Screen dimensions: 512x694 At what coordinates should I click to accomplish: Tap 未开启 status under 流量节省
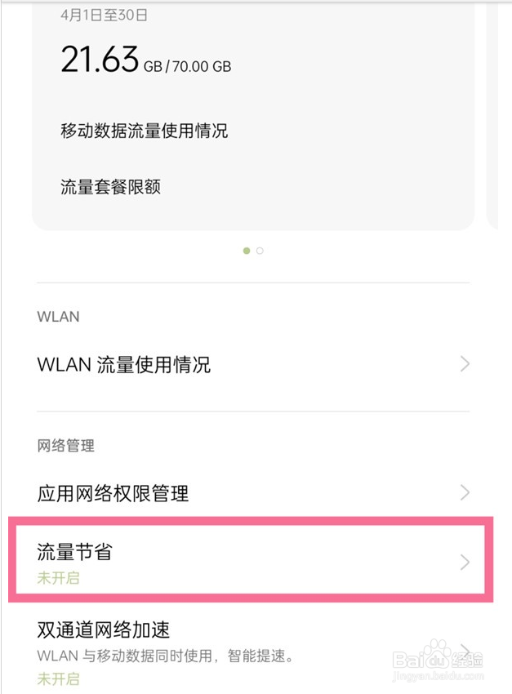[x=59, y=577]
